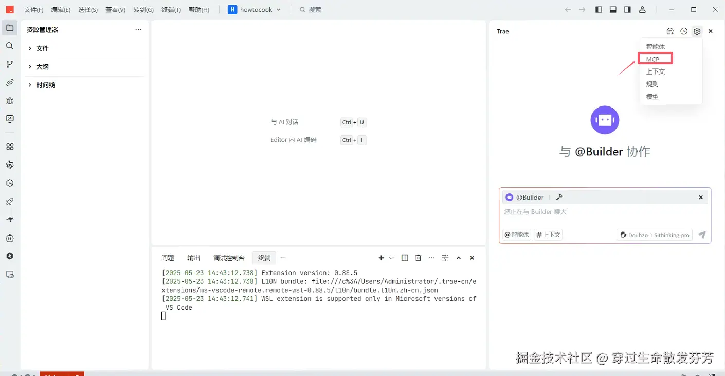Open the 编辑(E) menu

click(x=61, y=10)
